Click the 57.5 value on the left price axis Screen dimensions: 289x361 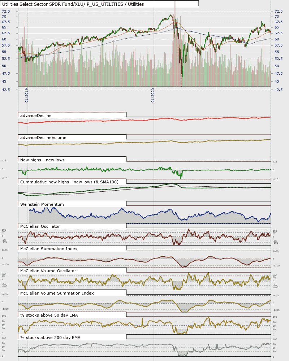[6, 45]
